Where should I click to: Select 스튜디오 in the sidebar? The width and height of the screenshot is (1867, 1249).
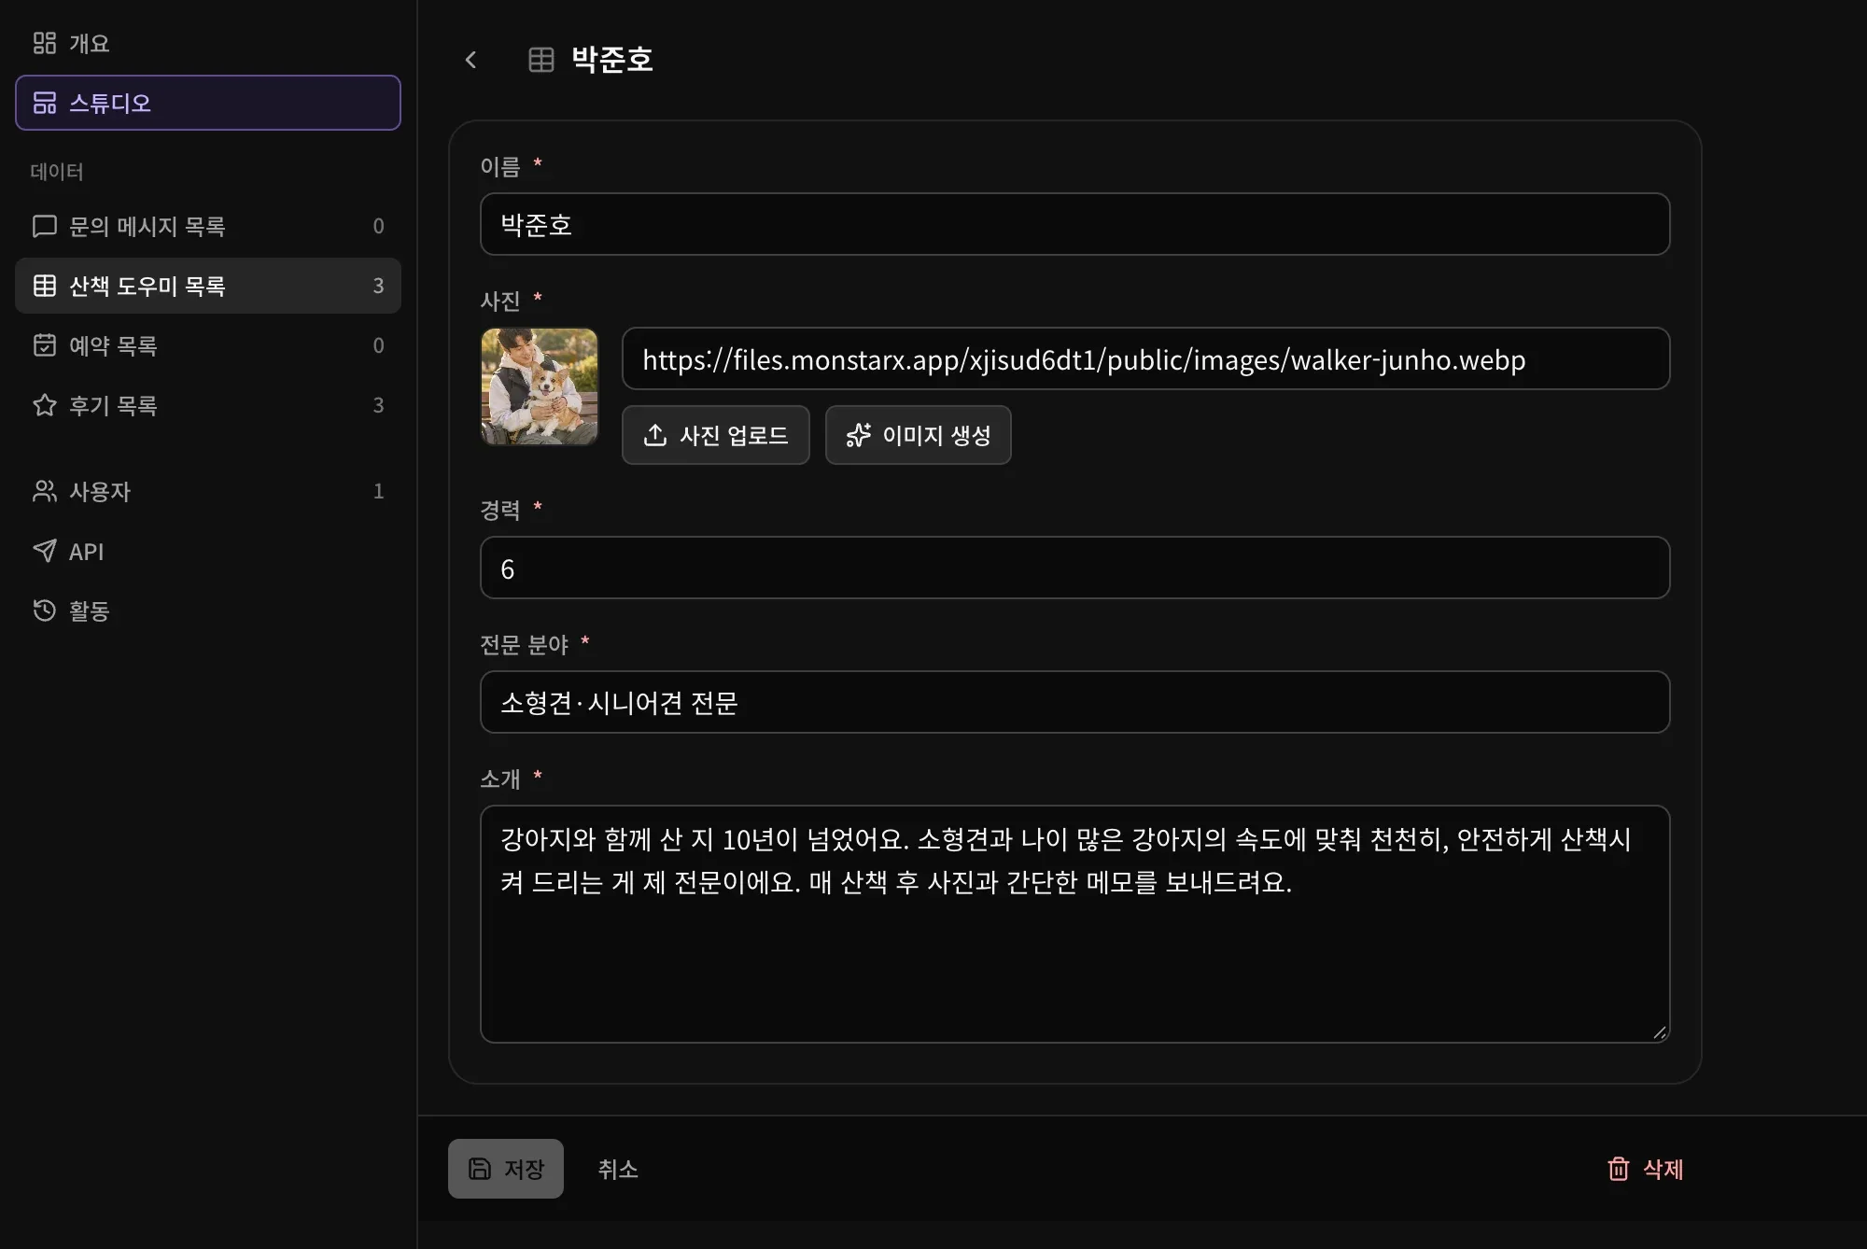pos(207,103)
